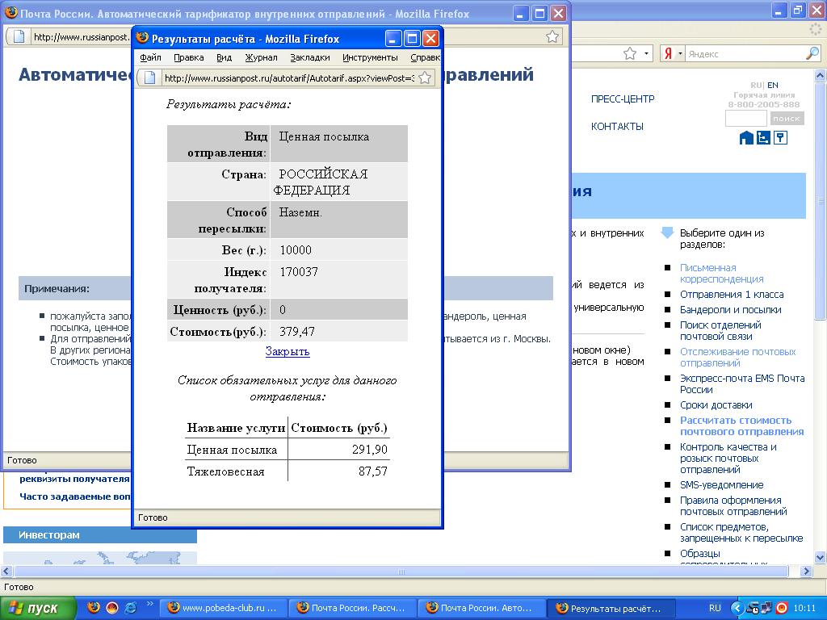Open the sitemap icon on Russian Post page
Screen dimensions: 827x620
tap(763, 138)
